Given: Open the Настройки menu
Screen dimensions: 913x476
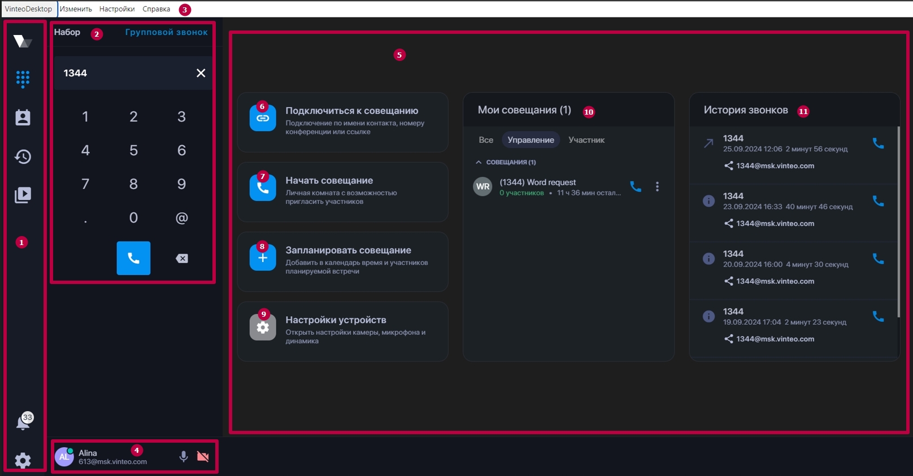Looking at the screenshot, I should [x=117, y=9].
